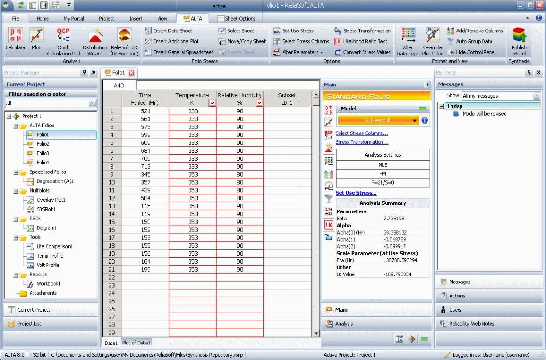The width and height of the screenshot is (546, 360).
Task: Open the Alter Parameters dropdown
Action: (x=298, y=52)
